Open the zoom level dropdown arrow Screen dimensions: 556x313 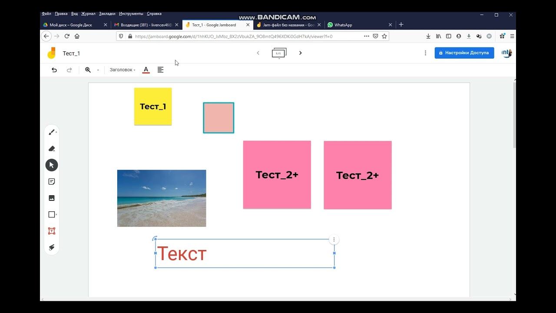coord(98,70)
